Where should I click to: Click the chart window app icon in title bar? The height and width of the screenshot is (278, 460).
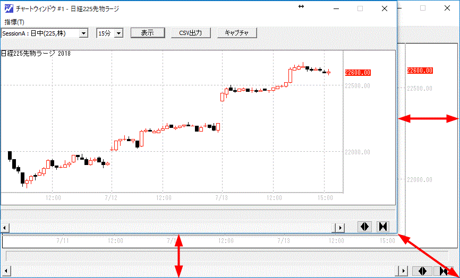pos(9,8)
